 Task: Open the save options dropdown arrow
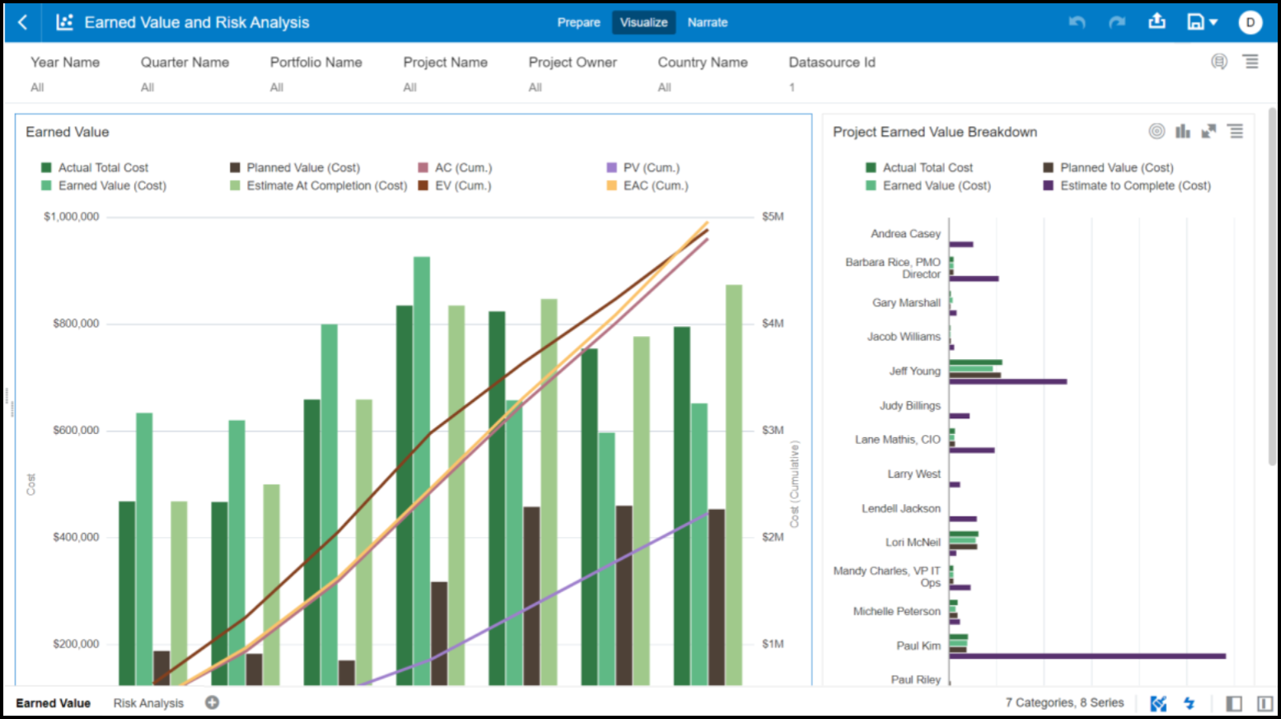[1213, 22]
